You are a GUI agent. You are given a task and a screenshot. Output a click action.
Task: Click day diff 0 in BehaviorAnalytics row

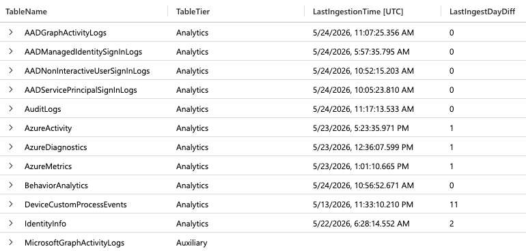452,186
